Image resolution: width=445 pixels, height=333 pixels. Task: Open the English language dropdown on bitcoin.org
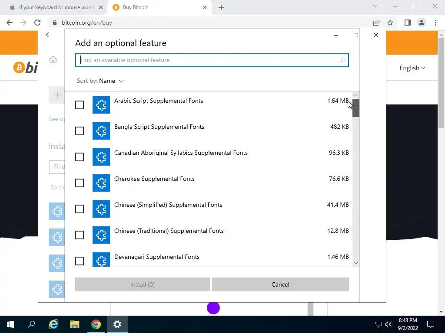coord(412,68)
